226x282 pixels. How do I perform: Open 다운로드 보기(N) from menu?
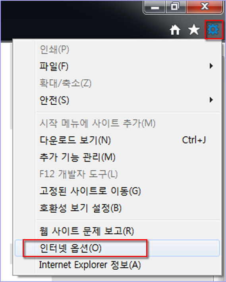[x=117, y=140]
